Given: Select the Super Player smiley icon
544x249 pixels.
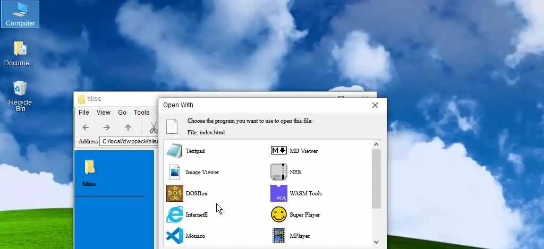Looking at the screenshot, I should click(278, 214).
